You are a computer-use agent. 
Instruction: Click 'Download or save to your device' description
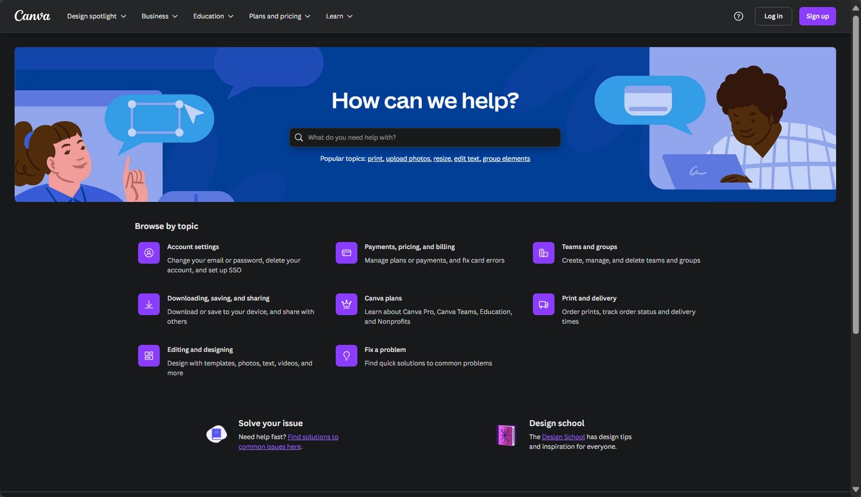click(240, 317)
